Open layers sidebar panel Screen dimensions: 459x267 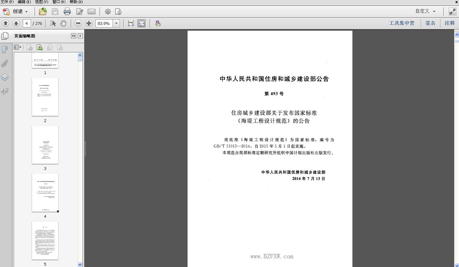coord(5,77)
